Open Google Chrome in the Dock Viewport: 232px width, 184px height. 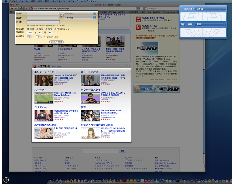(x=68, y=181)
